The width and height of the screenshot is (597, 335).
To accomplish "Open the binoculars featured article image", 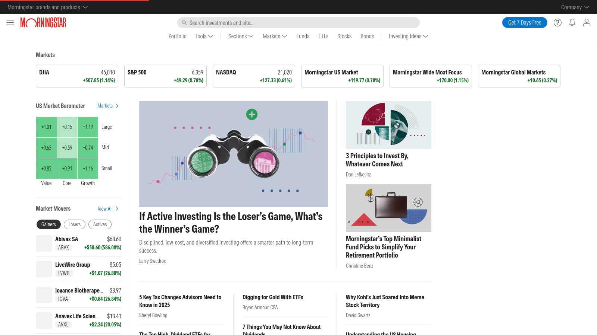I will pos(234,154).
